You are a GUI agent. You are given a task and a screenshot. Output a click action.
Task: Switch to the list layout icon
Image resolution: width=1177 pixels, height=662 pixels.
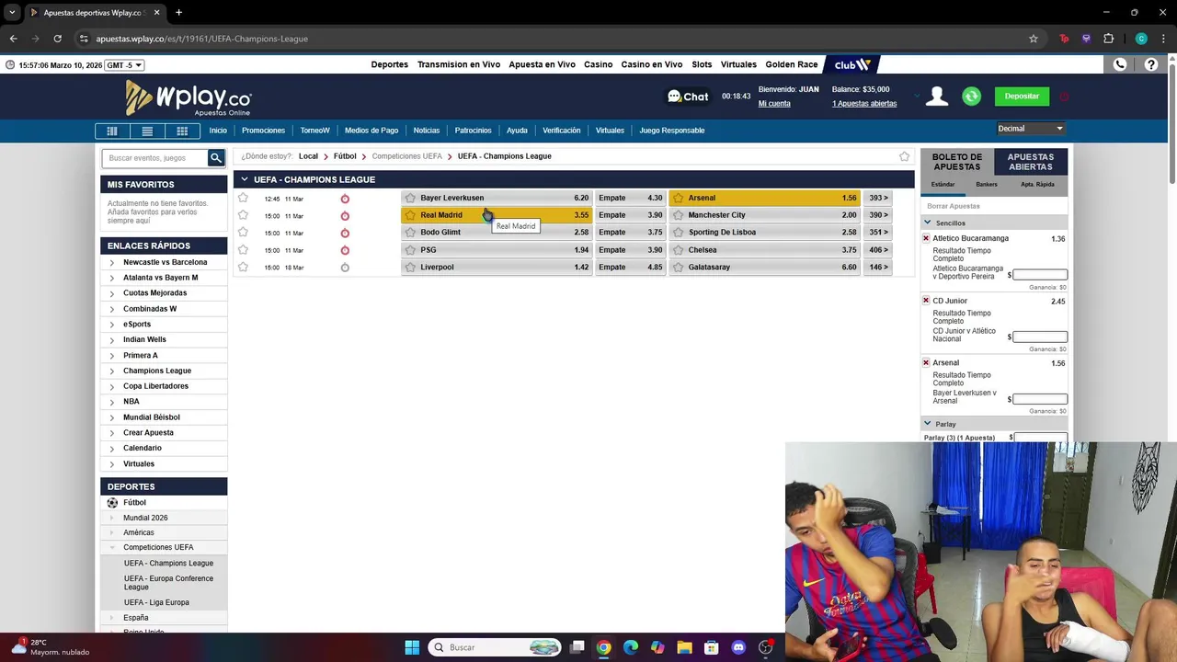[x=147, y=131]
